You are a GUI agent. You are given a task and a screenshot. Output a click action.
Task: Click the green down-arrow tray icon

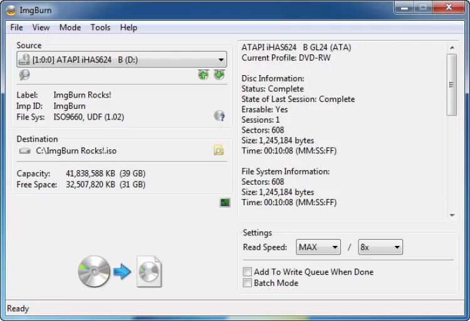click(219, 75)
